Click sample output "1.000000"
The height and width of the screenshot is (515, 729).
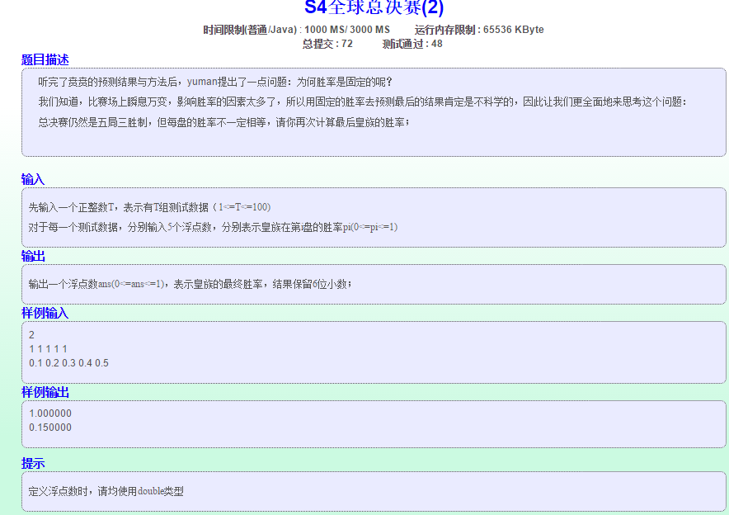coord(50,413)
